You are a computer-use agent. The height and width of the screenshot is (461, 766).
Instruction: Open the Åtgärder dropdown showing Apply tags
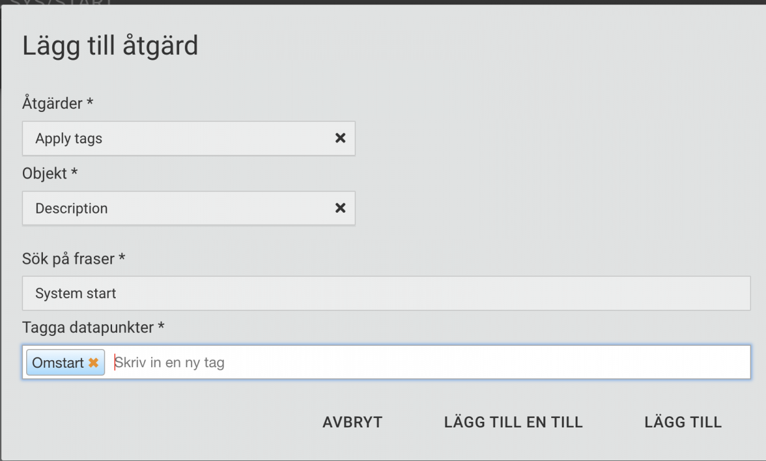coord(189,138)
